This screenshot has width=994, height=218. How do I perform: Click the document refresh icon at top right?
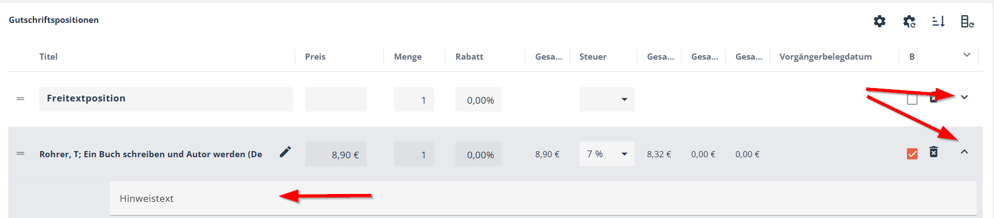point(968,21)
